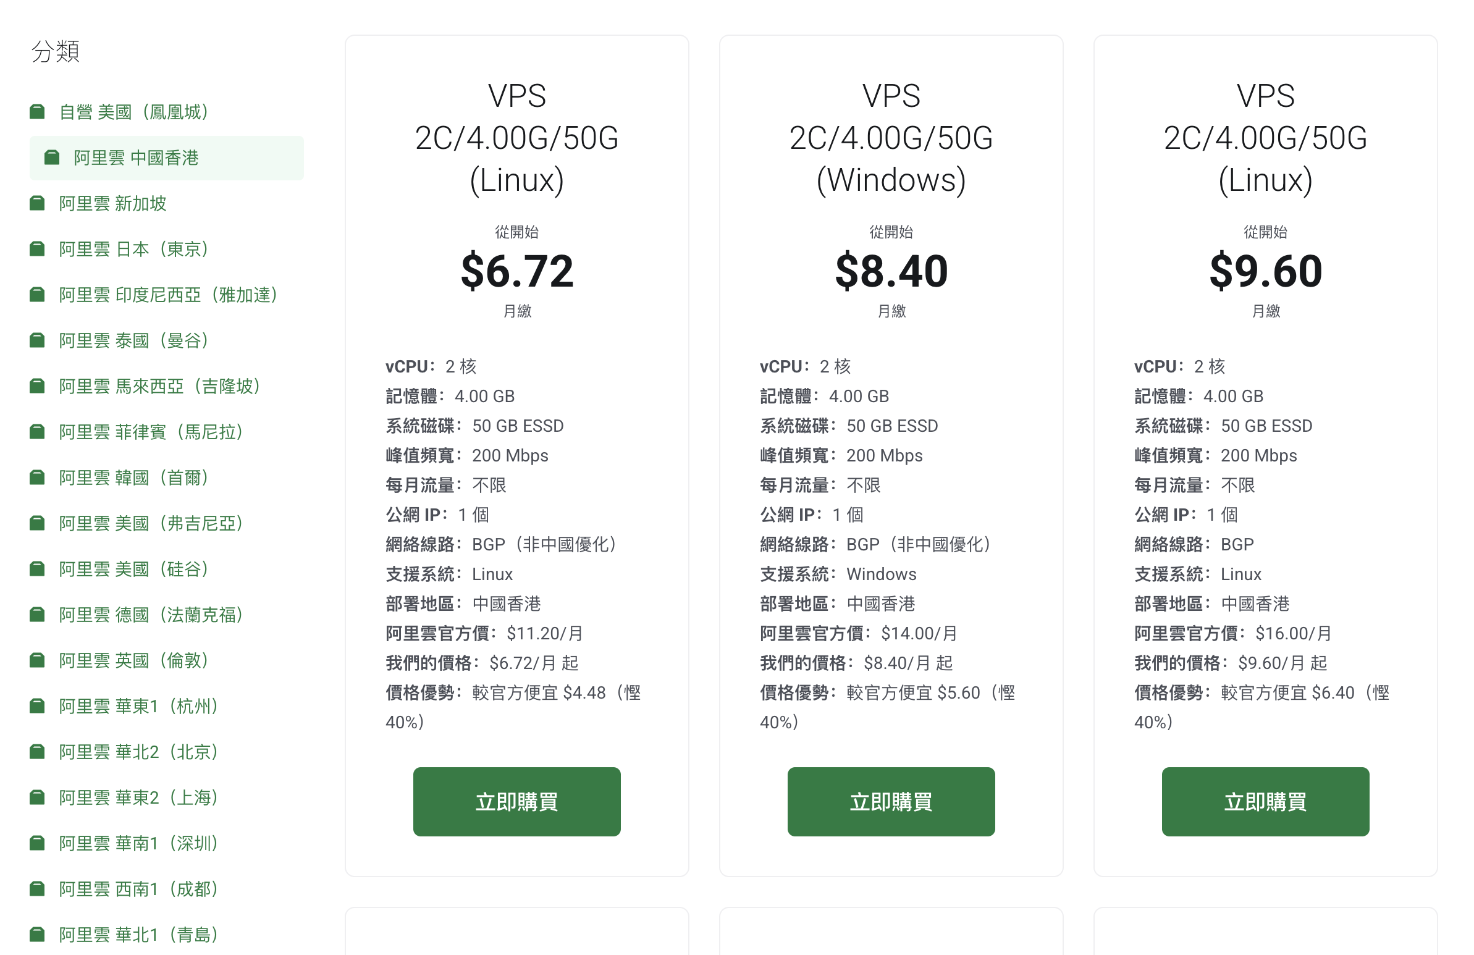This screenshot has width=1474, height=955.
Task: Go to 阿里雲 華北2（北京） category
Action: point(138,752)
